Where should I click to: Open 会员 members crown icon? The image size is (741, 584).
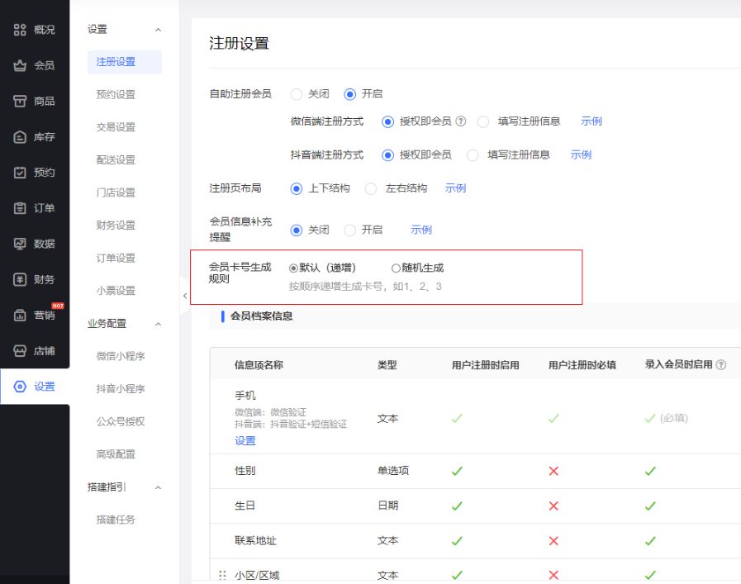[20, 65]
